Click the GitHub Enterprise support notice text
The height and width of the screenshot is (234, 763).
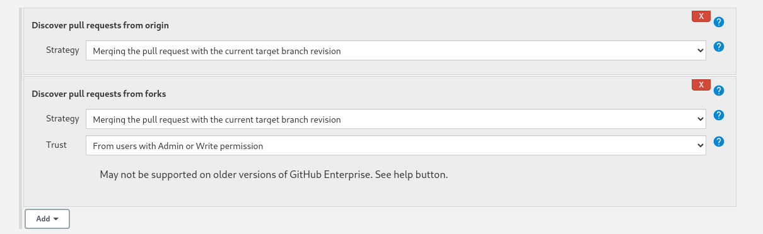tap(274, 174)
